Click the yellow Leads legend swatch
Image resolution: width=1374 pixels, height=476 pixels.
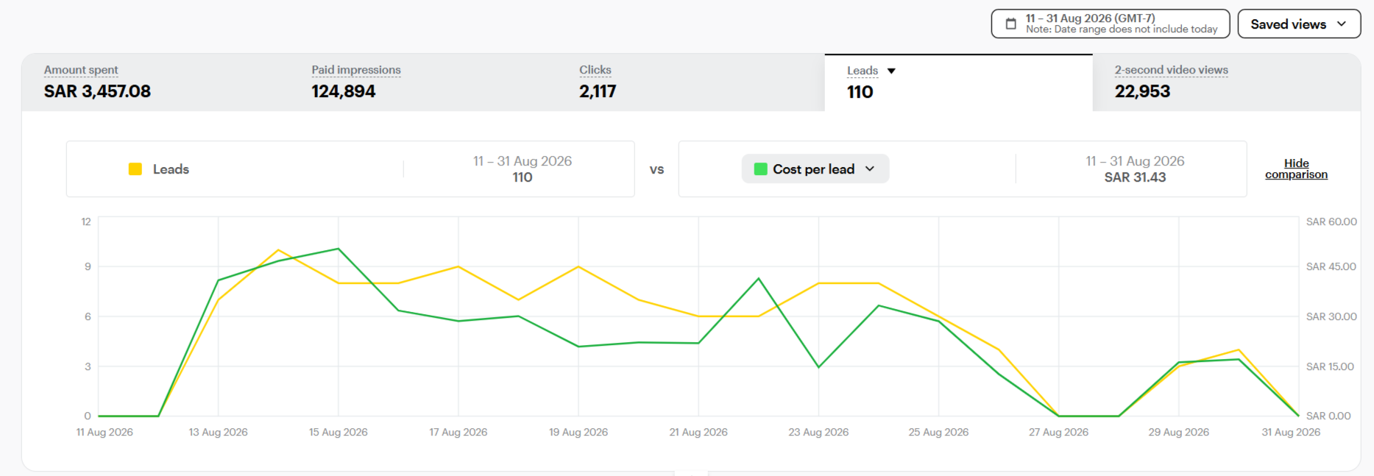tap(135, 168)
